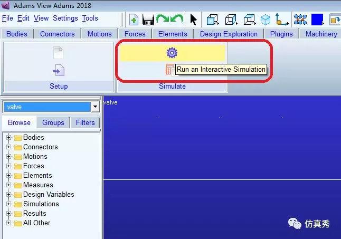
Task: Click the scripted simulation calculator icon
Action: [169, 70]
